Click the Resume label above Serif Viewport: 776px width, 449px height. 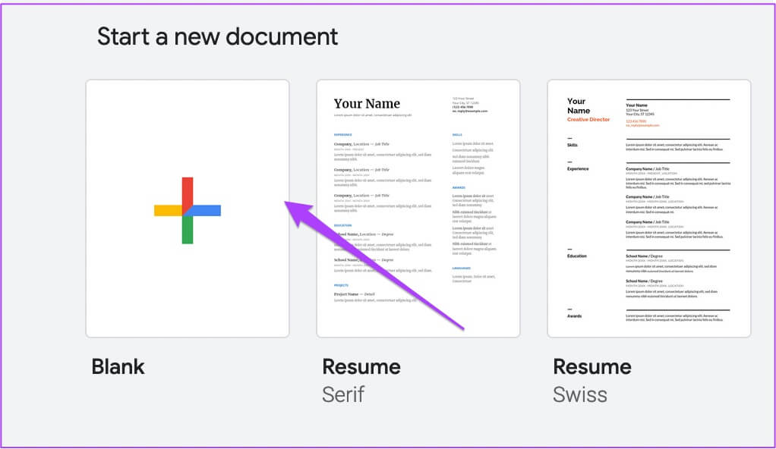(361, 367)
